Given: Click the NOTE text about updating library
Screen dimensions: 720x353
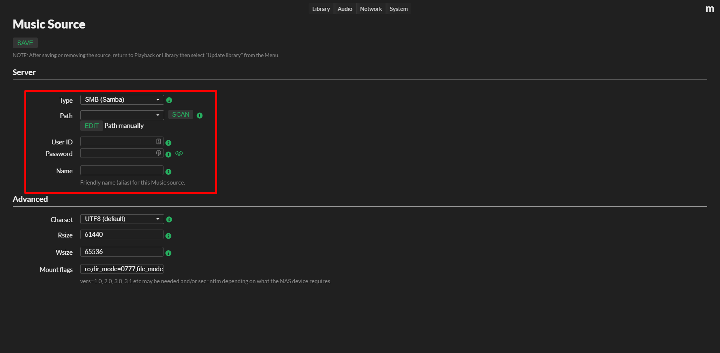Looking at the screenshot, I should tap(146, 55).
